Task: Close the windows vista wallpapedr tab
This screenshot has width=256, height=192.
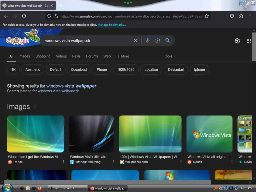Action: (52, 5)
